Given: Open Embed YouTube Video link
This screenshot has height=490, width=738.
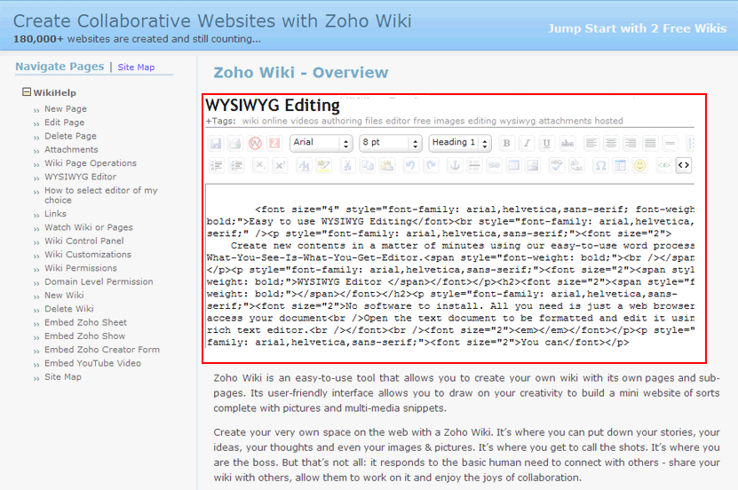Looking at the screenshot, I should click(92, 363).
